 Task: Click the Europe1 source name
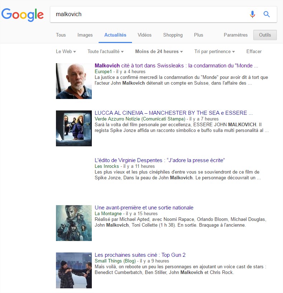tap(103, 72)
